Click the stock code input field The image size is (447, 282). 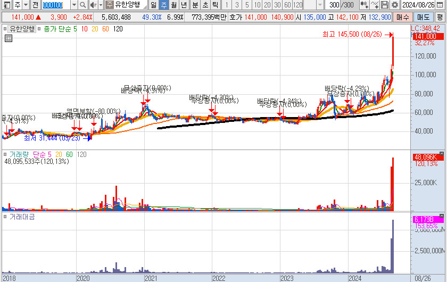[x=52, y=5]
